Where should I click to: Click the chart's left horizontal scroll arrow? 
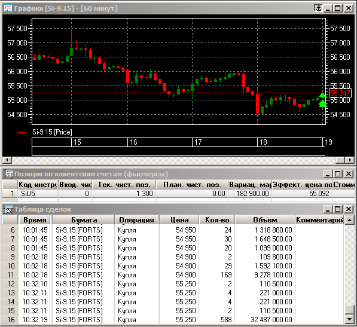[7, 160]
